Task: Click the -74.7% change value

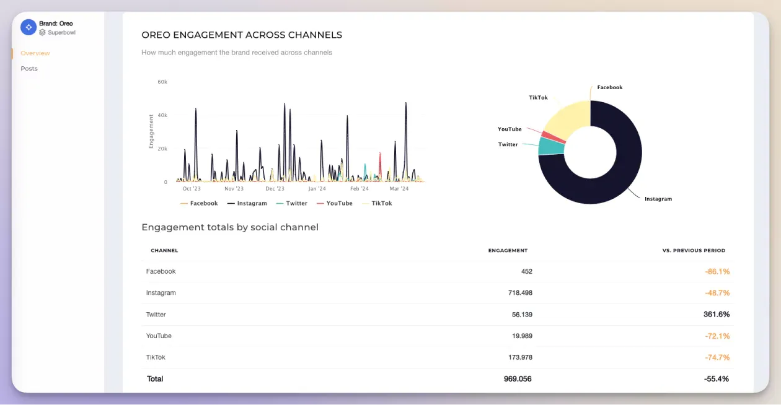Action: pyautogui.click(x=717, y=357)
